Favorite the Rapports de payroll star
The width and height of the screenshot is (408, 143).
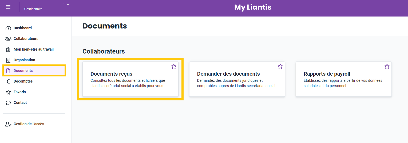tap(387, 66)
